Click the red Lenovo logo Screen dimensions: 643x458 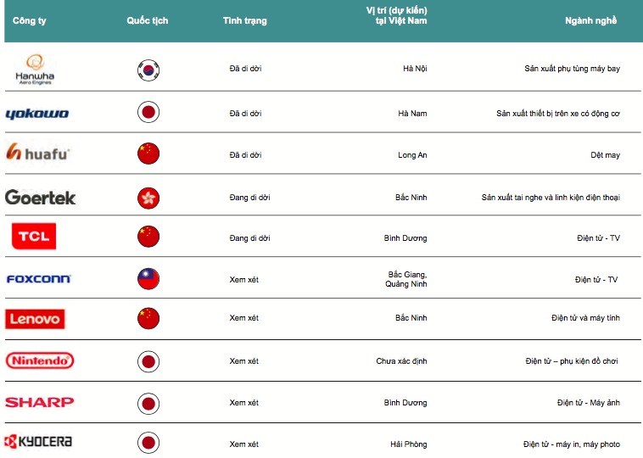pyautogui.click(x=35, y=319)
